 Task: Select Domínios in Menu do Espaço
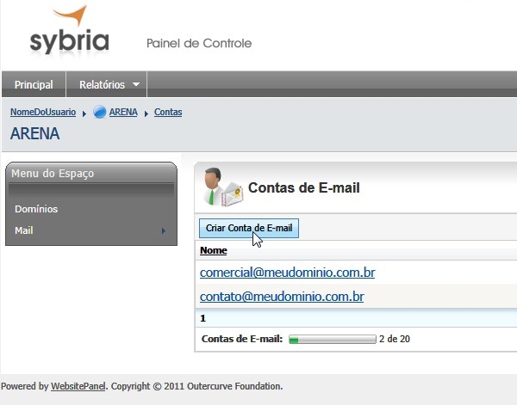pyautogui.click(x=36, y=209)
